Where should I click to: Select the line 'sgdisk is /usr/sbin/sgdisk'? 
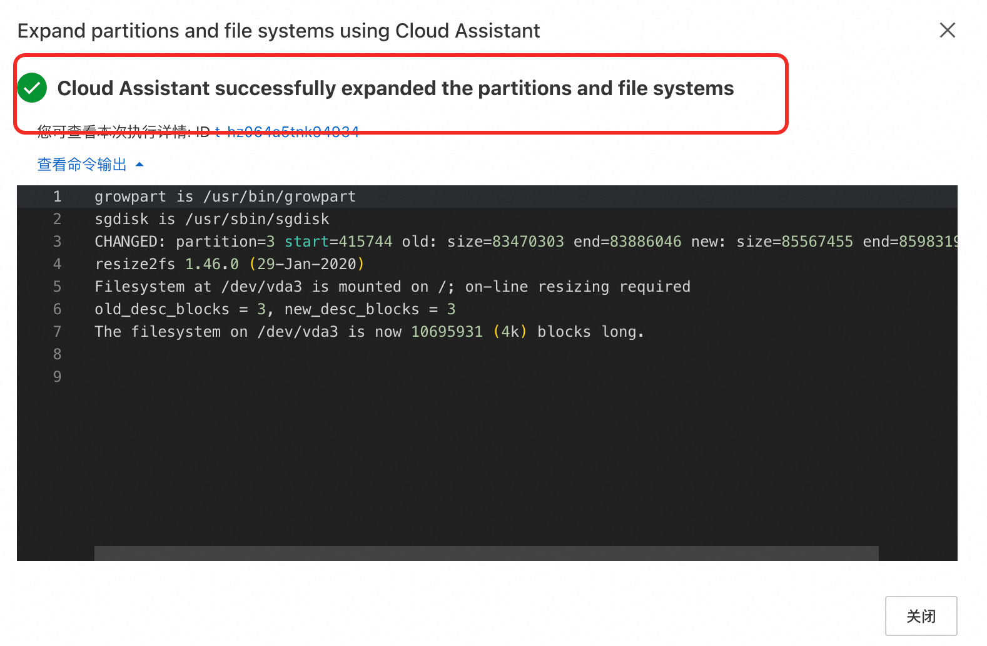pos(212,219)
